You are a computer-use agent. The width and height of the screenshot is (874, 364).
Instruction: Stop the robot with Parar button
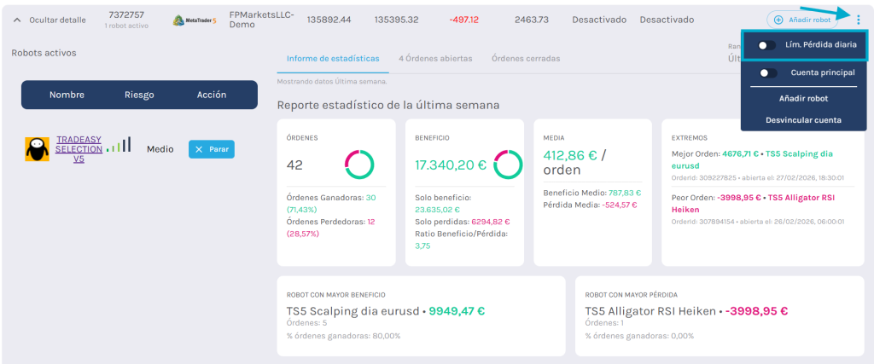click(x=211, y=149)
